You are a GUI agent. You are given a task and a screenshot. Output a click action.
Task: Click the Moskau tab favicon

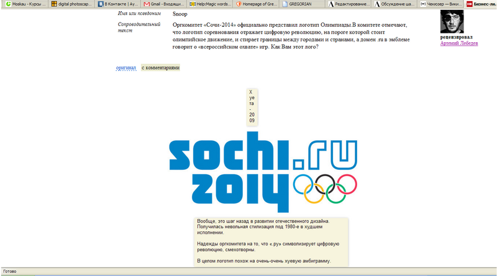click(x=9, y=4)
